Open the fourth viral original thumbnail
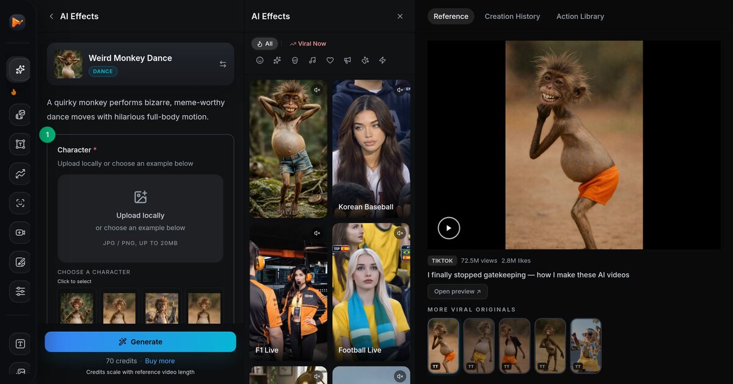The width and height of the screenshot is (733, 384). pyautogui.click(x=550, y=346)
